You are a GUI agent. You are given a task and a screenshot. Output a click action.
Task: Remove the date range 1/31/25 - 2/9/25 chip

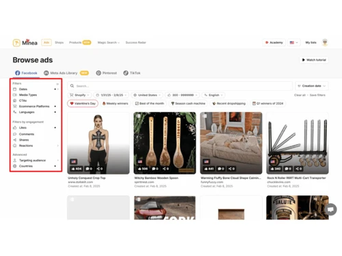click(125, 95)
